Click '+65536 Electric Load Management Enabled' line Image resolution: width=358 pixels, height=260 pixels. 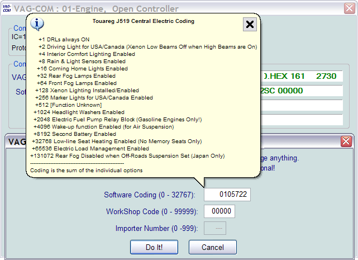pos(90,149)
